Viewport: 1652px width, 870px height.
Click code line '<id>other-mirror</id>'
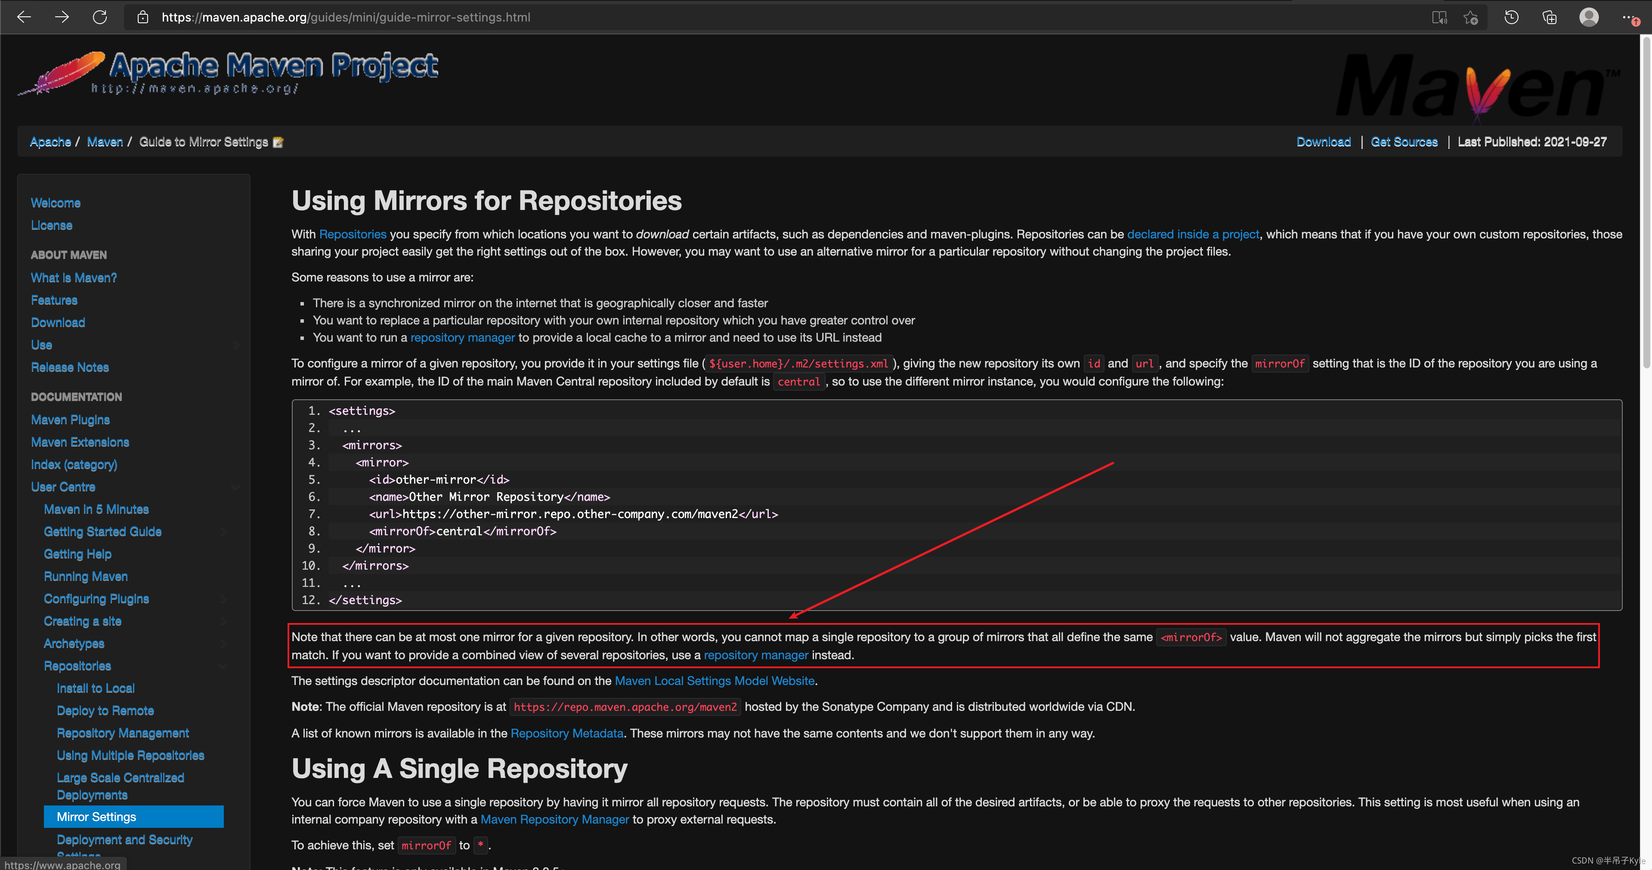tap(439, 480)
